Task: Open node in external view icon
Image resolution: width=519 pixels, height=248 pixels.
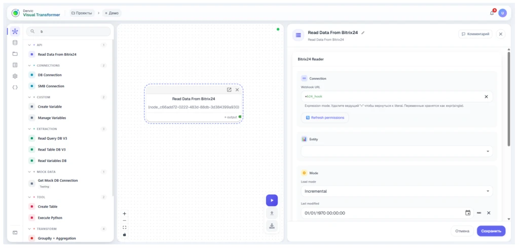Action: pyautogui.click(x=229, y=90)
